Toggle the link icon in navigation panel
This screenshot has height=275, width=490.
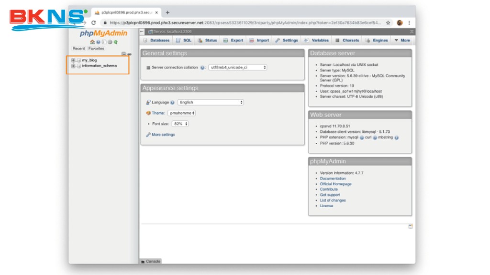(129, 54)
